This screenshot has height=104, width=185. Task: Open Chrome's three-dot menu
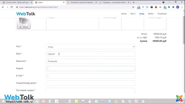tap(182, 7)
